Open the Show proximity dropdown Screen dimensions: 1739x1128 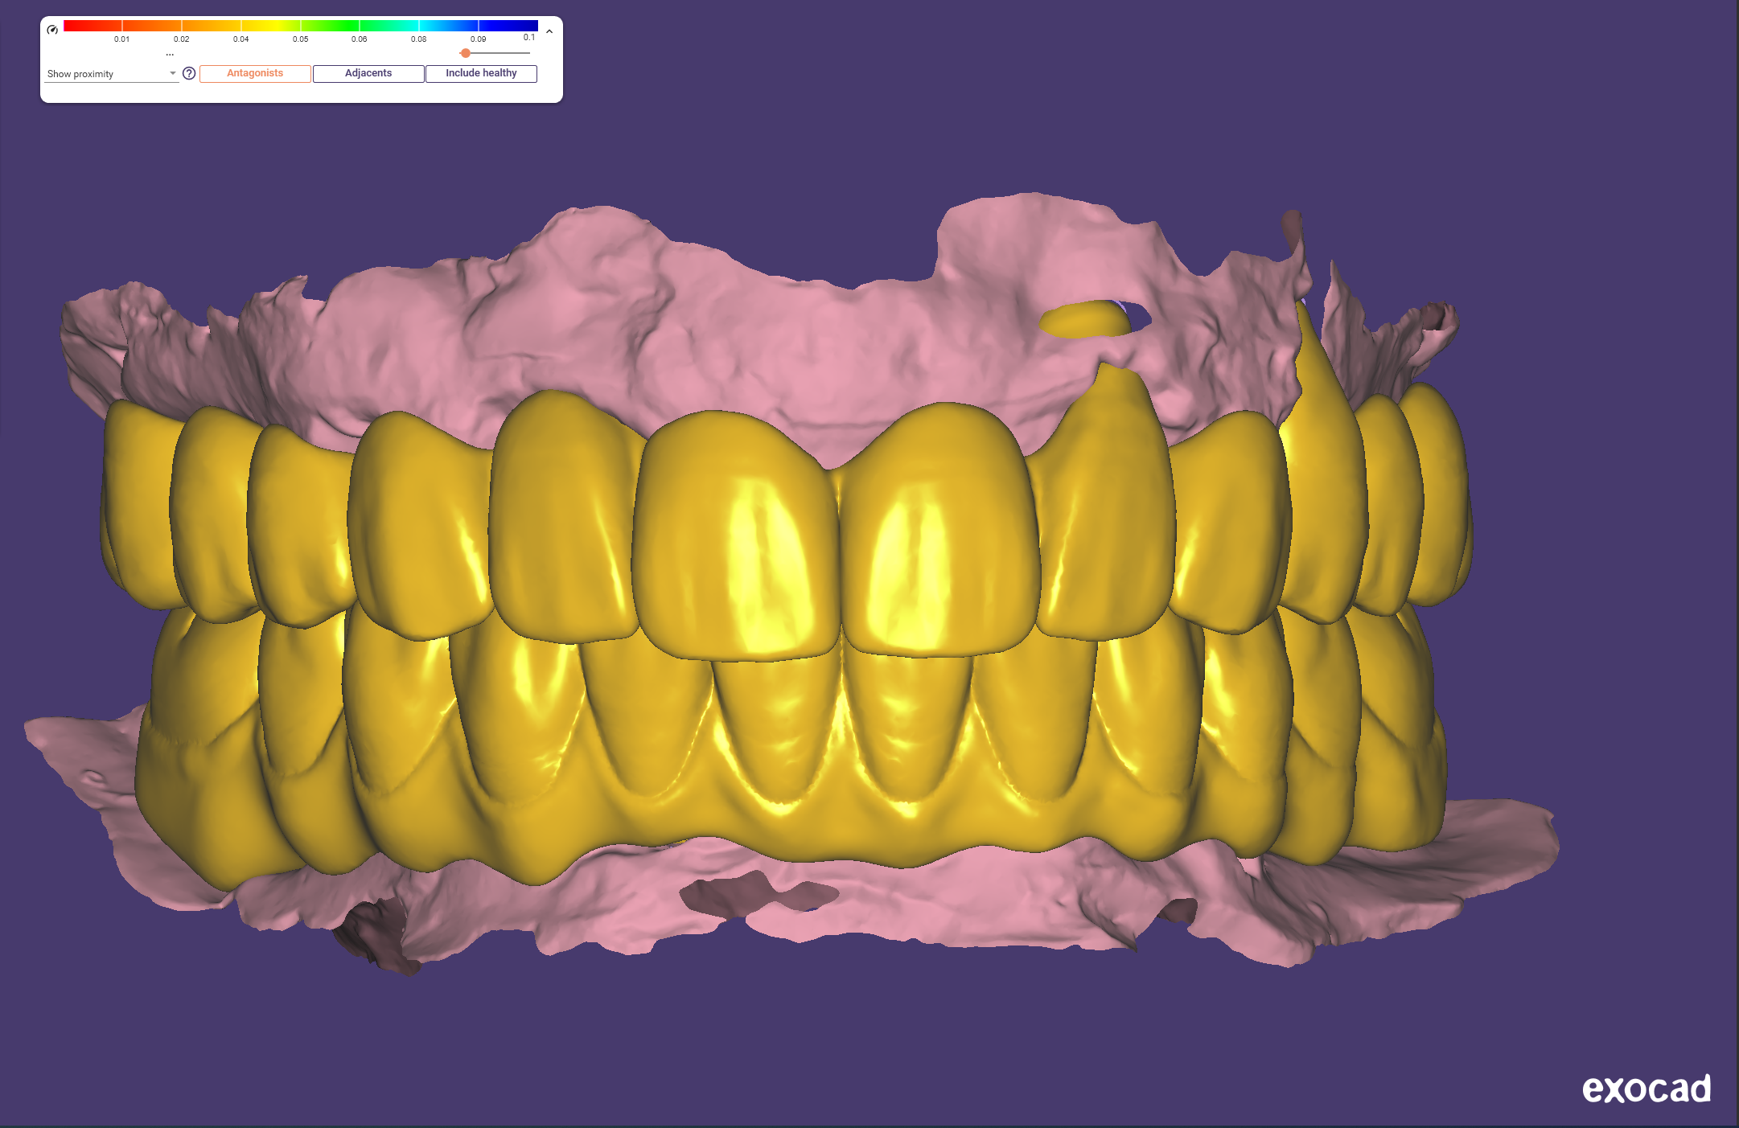(111, 73)
